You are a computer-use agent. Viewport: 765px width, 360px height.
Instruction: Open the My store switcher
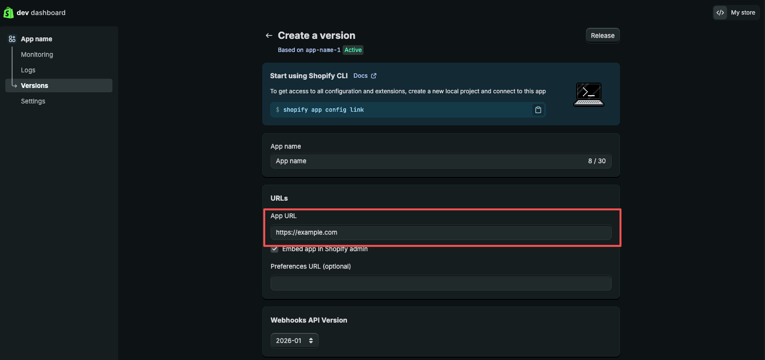[x=743, y=13]
